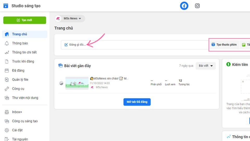Click the Đăng gì đó post field
This screenshot has height=141, width=250.
134,45
